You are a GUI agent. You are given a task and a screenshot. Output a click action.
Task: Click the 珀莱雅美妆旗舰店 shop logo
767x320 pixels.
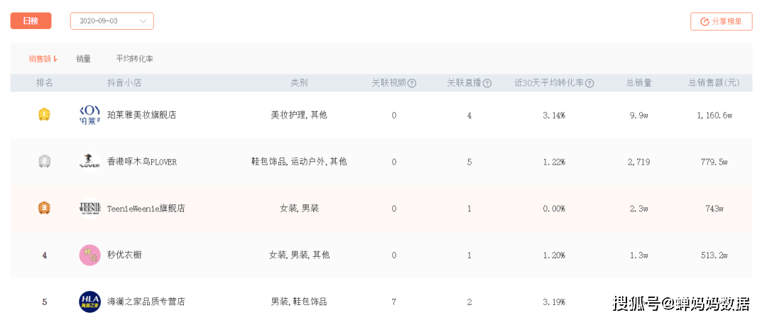89,114
